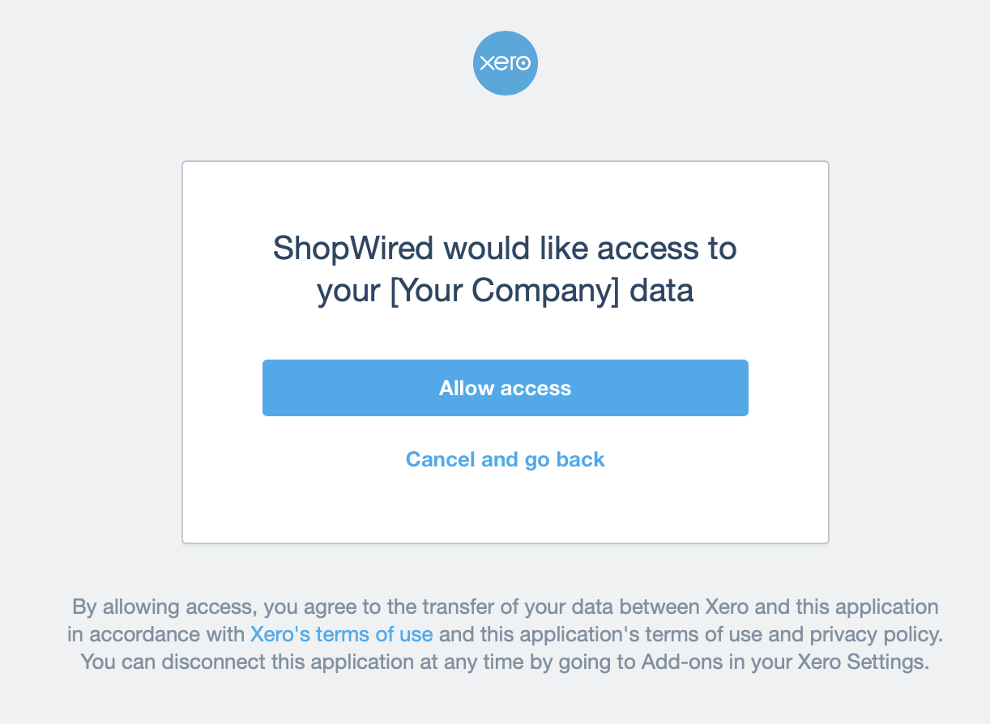Viewport: 990px width, 724px height.
Task: Click the 'Add-ons' word in the footer
Action: click(676, 661)
